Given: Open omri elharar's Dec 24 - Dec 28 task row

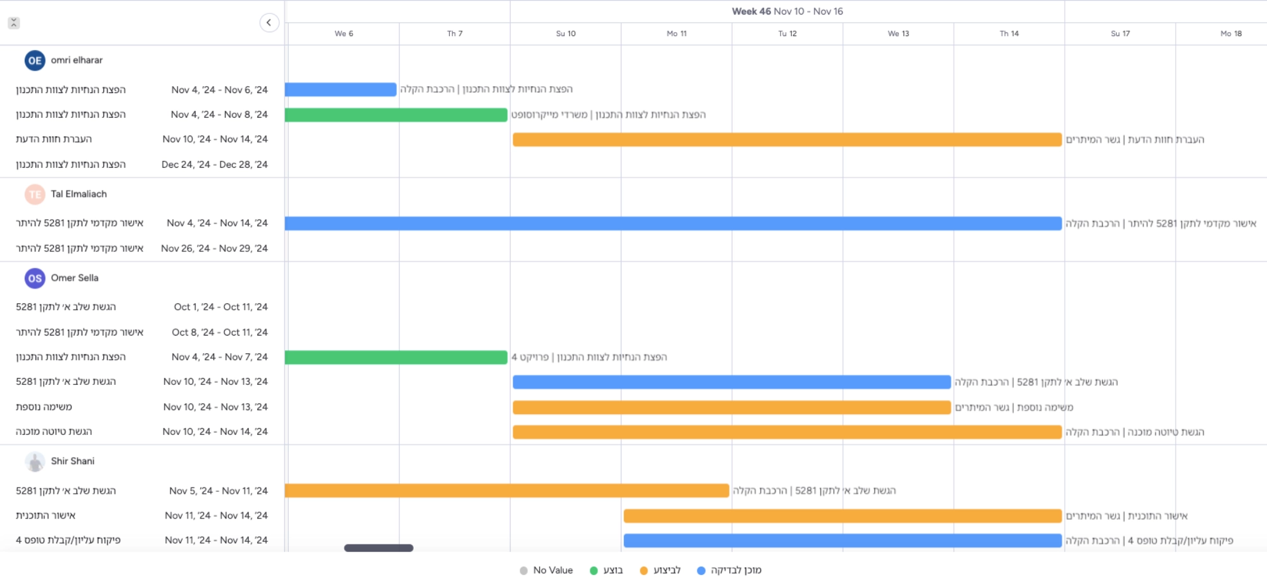Looking at the screenshot, I should (x=142, y=165).
